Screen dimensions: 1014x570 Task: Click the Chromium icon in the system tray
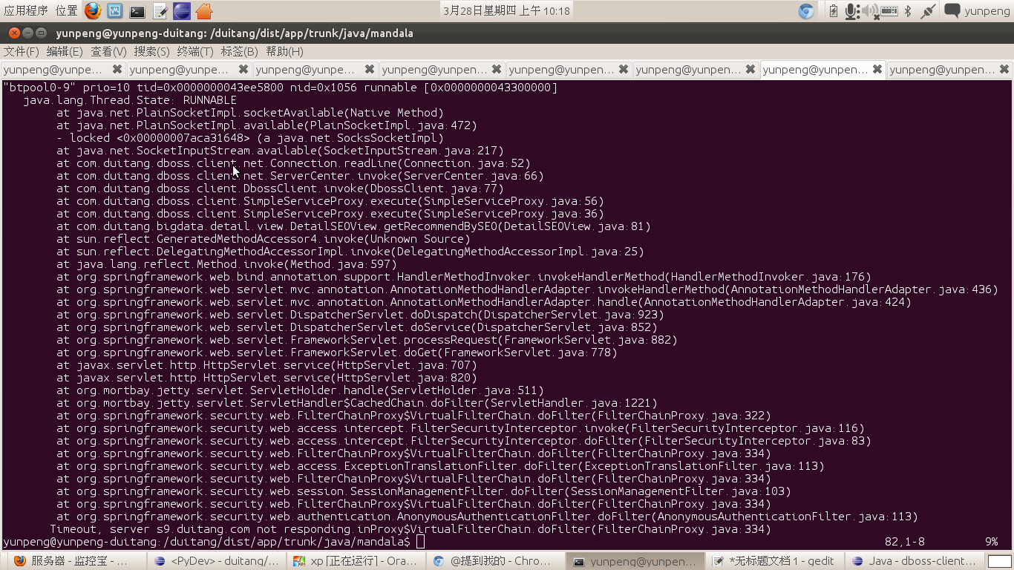(x=806, y=11)
